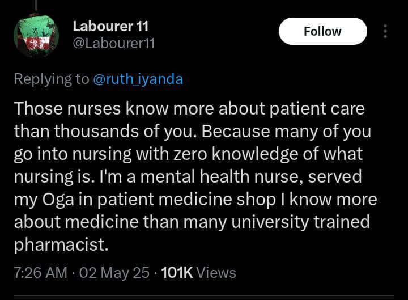Click the phrase Because many of you
408x300 pixels.
coord(286,131)
